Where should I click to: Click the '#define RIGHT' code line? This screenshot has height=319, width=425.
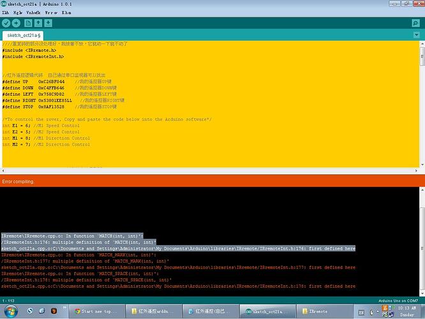point(63,100)
